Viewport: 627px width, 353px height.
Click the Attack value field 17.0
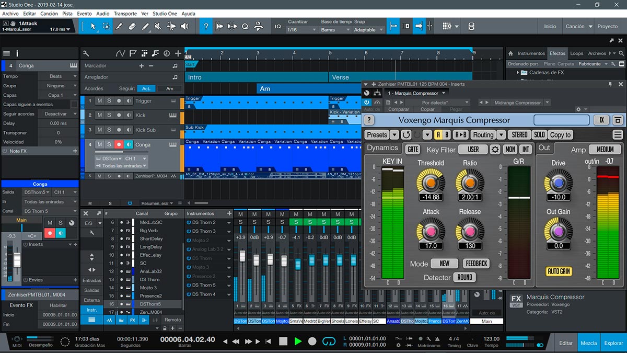tap(431, 246)
